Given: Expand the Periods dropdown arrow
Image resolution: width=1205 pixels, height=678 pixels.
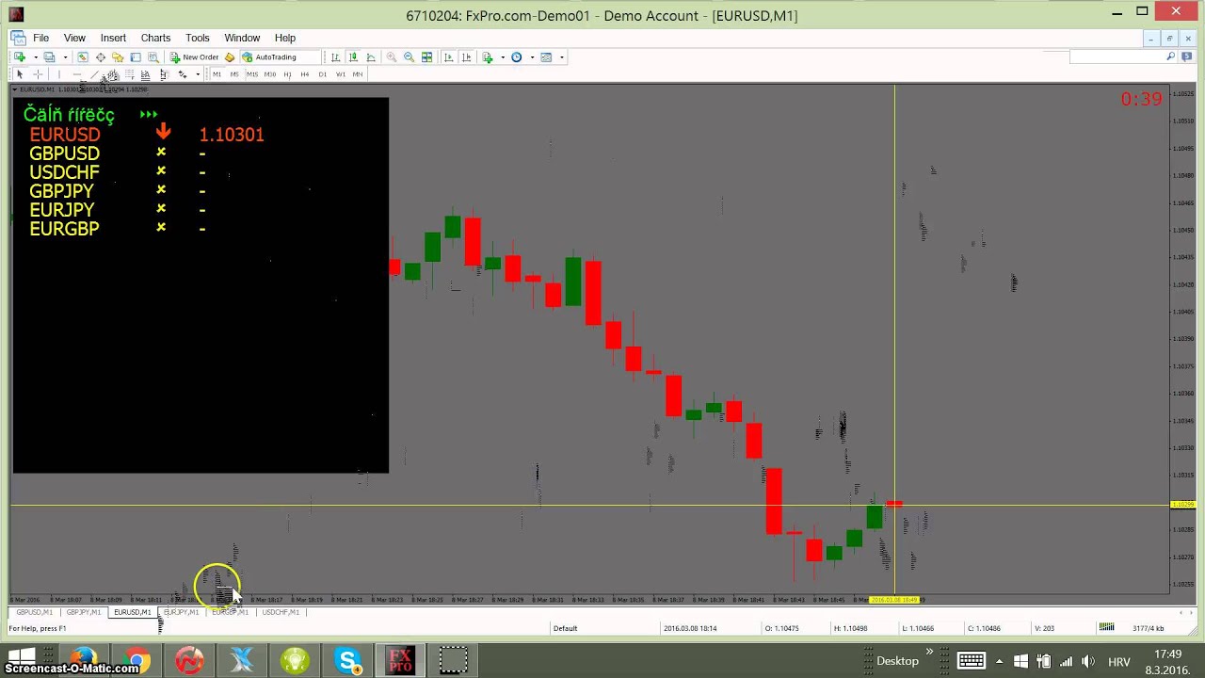Looking at the screenshot, I should (x=532, y=57).
